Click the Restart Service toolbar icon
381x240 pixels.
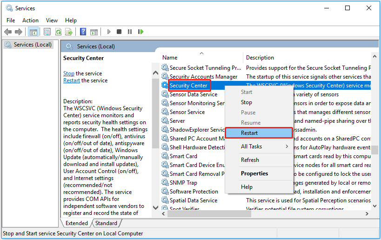140,32
